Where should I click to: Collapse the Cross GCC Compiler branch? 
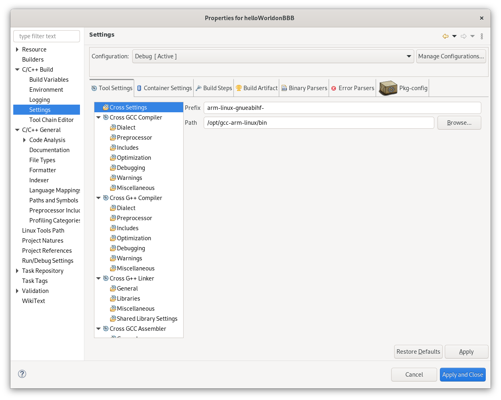[98, 117]
